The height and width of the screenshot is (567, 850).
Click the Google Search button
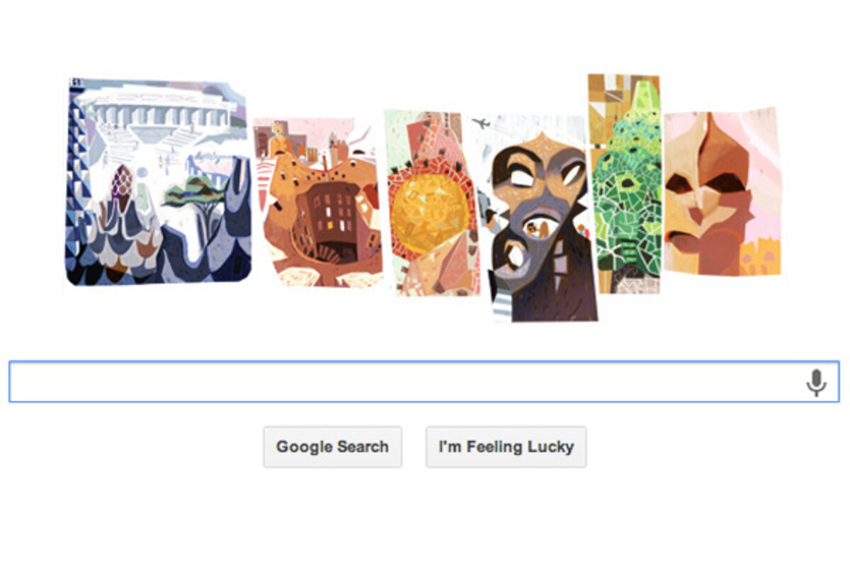(332, 447)
